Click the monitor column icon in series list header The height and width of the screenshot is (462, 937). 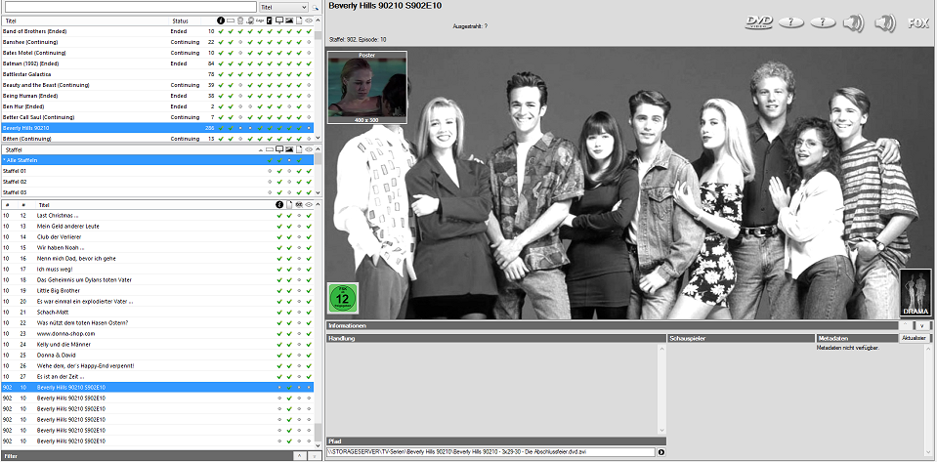tap(279, 21)
